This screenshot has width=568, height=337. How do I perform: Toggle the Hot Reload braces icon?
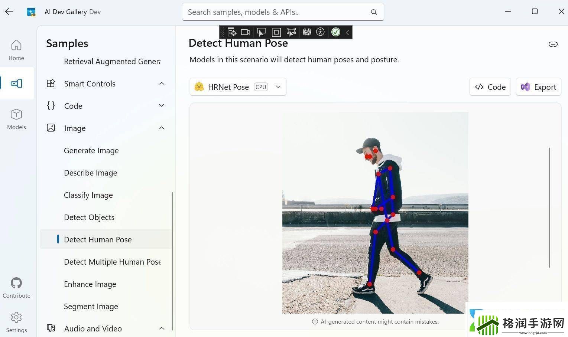pyautogui.click(x=306, y=32)
